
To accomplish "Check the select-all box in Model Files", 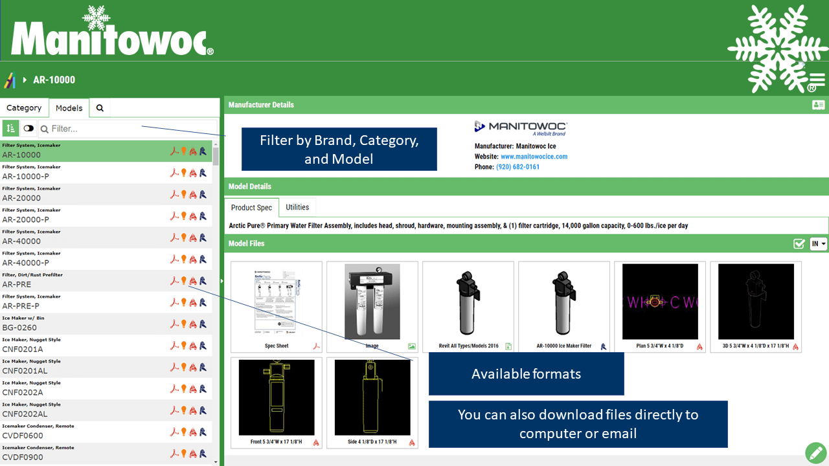I will tap(799, 244).
